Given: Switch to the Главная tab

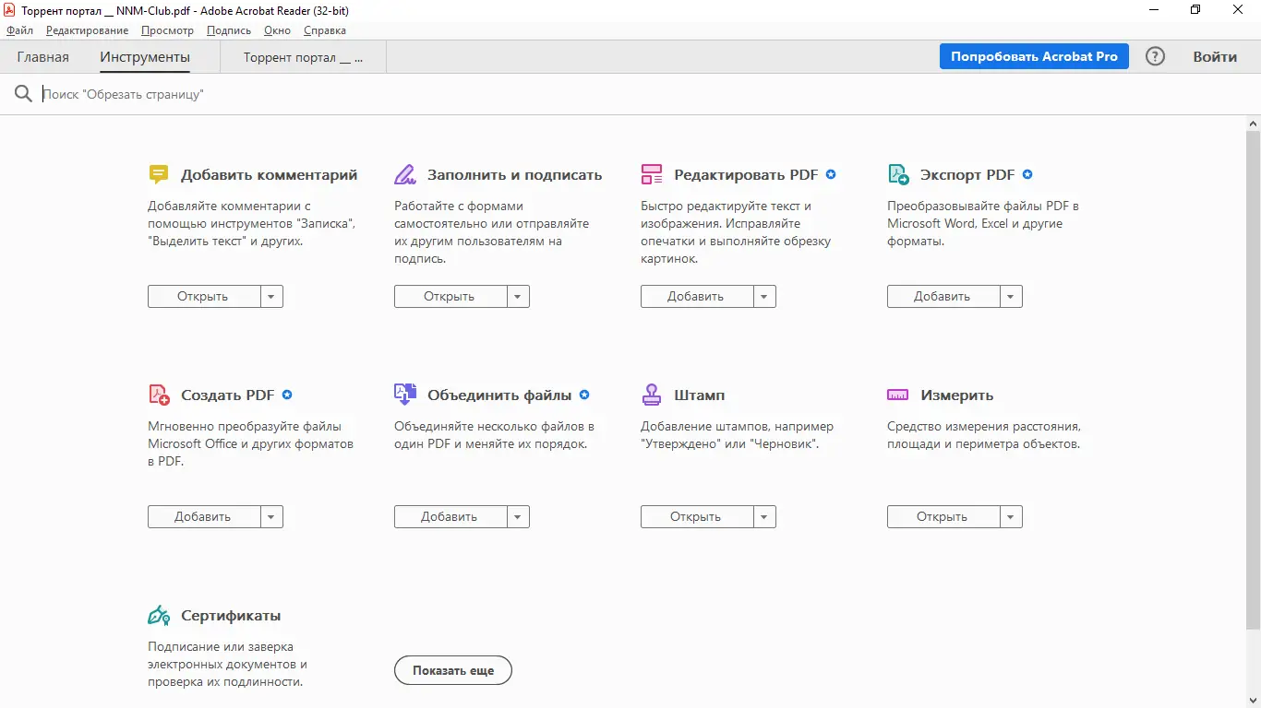Looking at the screenshot, I should (x=42, y=57).
